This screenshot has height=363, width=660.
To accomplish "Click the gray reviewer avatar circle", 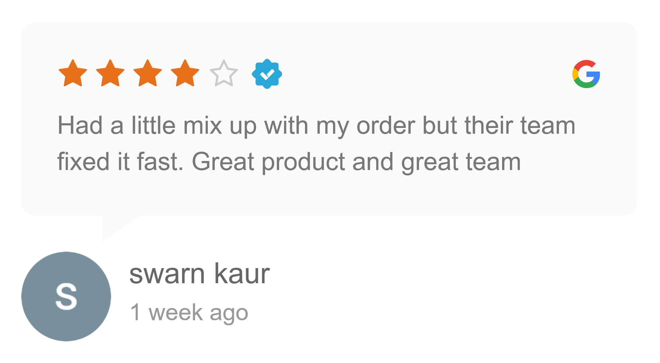I will point(66,296).
